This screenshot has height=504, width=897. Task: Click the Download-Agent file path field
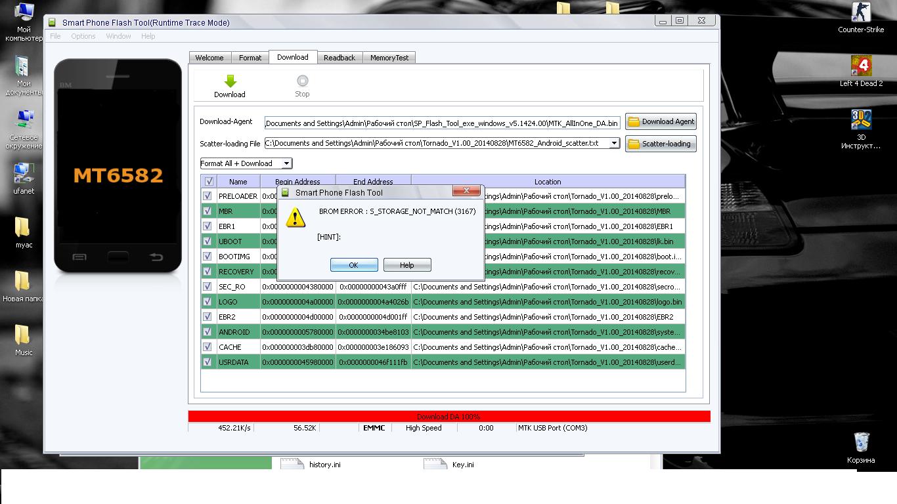pos(442,123)
